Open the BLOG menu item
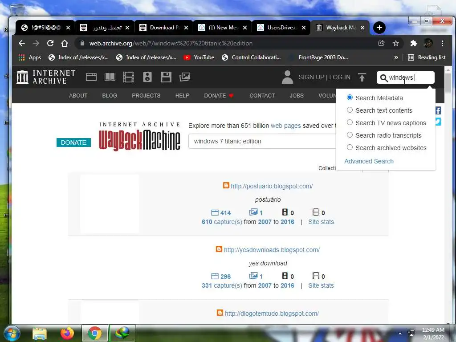This screenshot has width=456, height=342. (110, 96)
